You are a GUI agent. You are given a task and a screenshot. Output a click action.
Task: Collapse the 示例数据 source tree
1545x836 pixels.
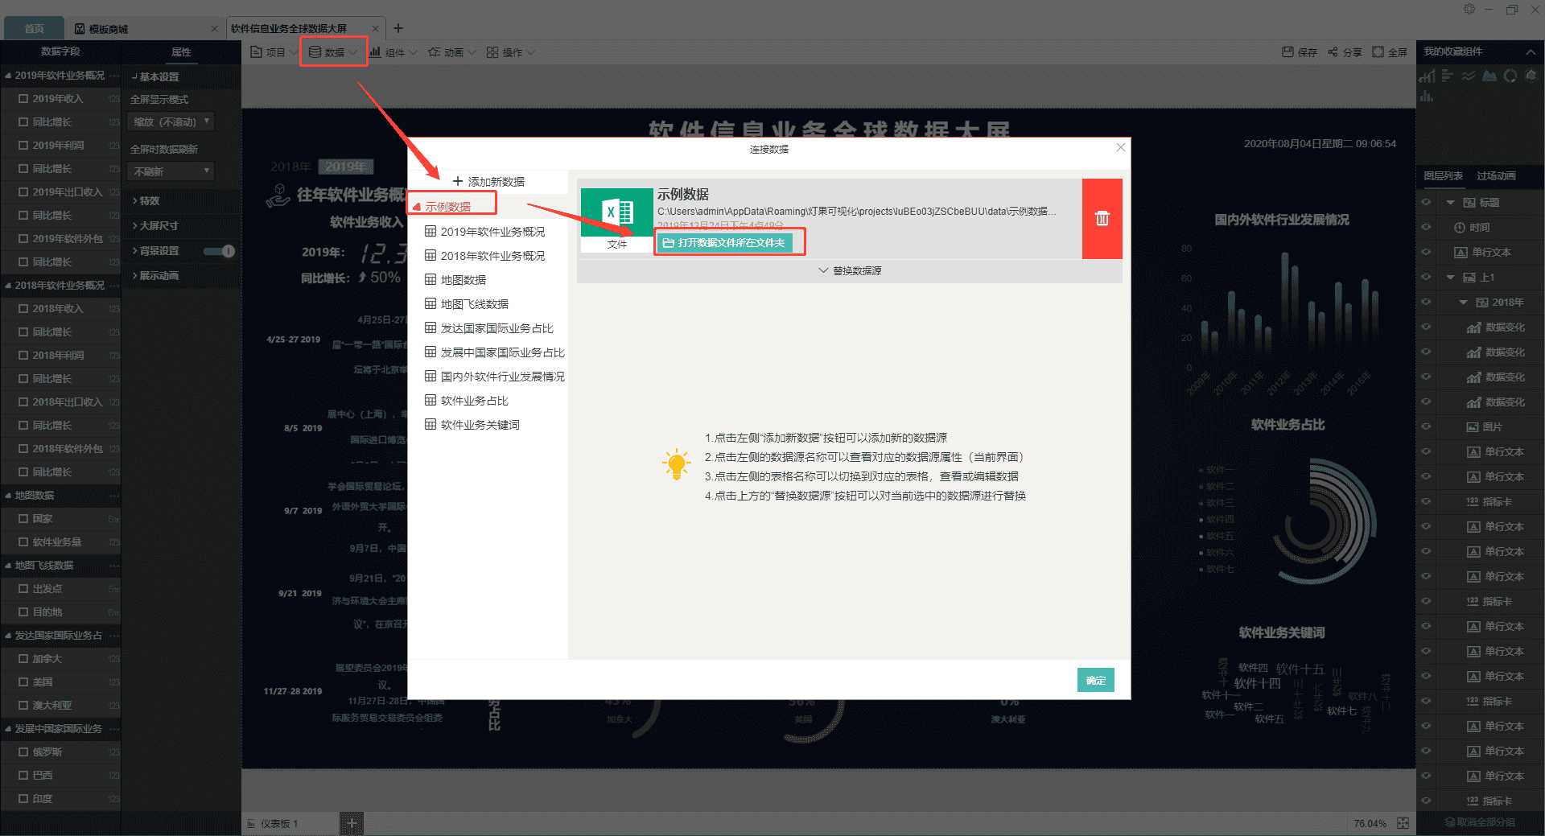417,208
